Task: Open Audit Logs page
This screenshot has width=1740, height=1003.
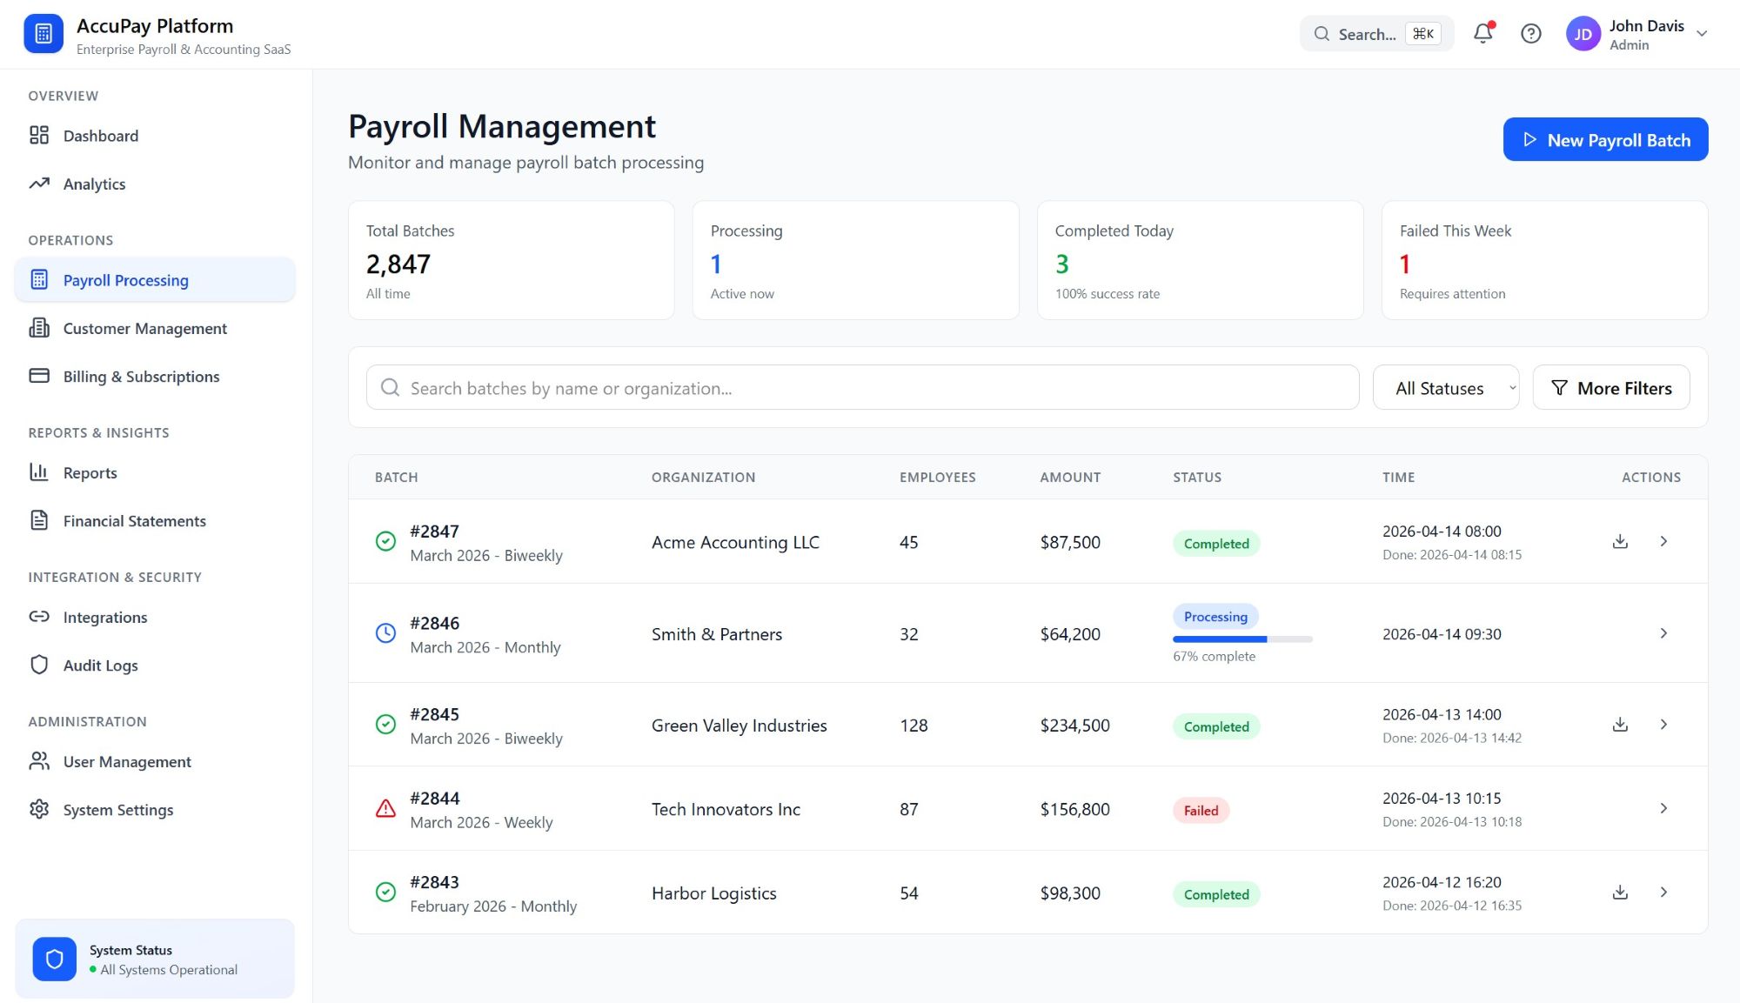Action: pyautogui.click(x=155, y=665)
